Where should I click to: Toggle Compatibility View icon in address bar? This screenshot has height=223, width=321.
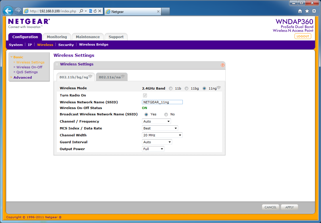(91, 11)
